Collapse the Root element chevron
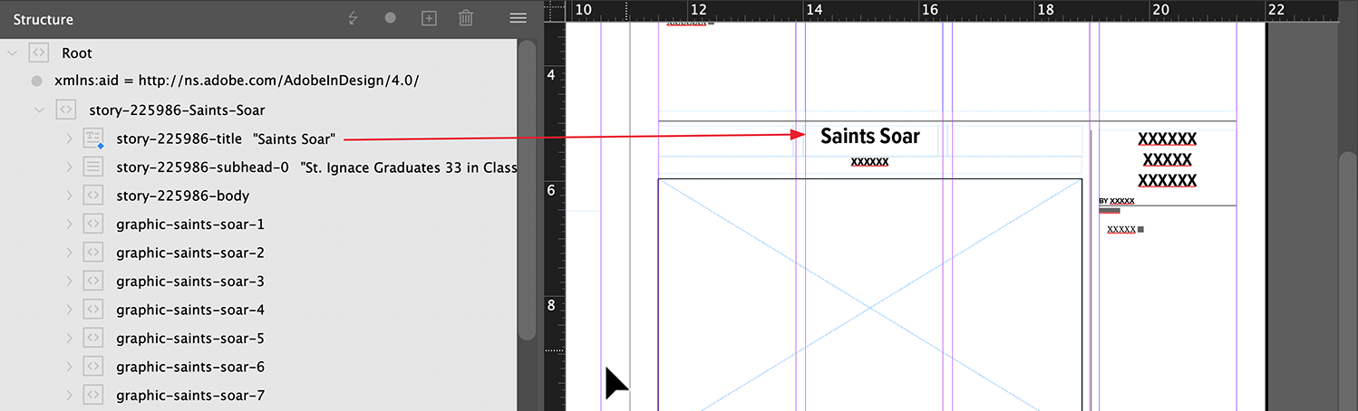1358x411 pixels. [x=12, y=53]
